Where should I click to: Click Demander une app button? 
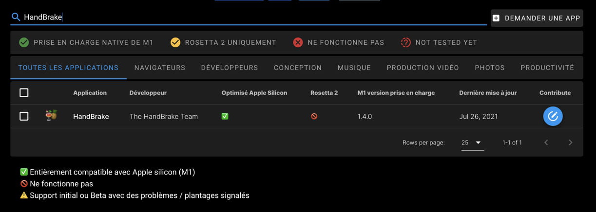coord(537,18)
